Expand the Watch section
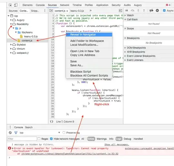Screen dimensions: 174x166 click(125, 15)
